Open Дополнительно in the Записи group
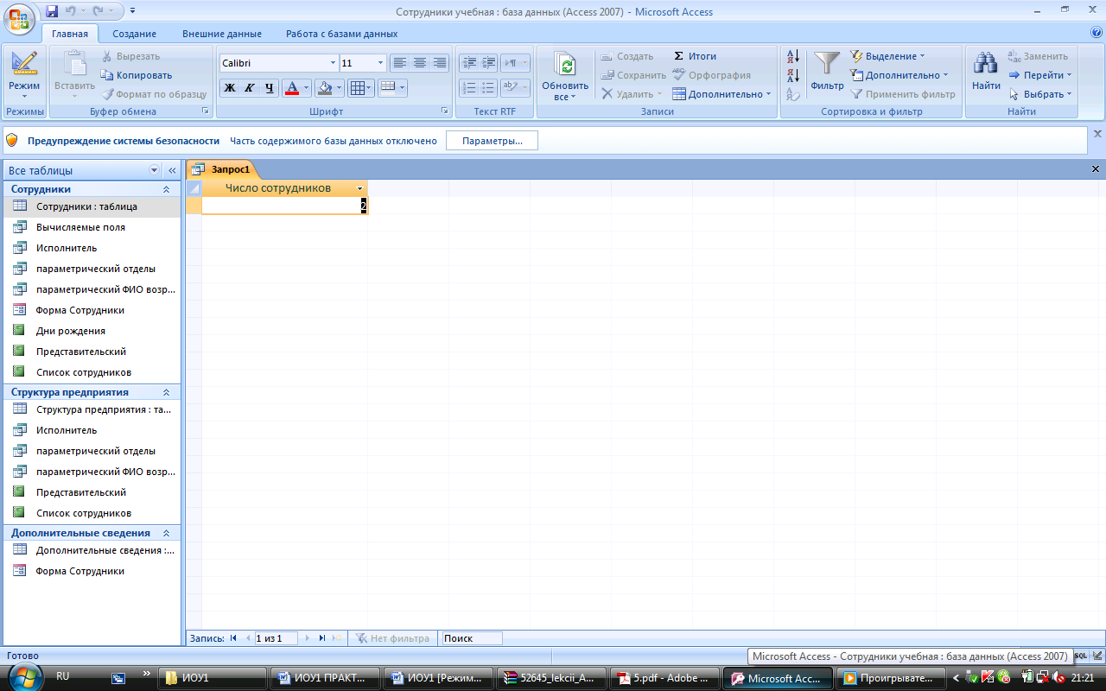 pos(721,94)
